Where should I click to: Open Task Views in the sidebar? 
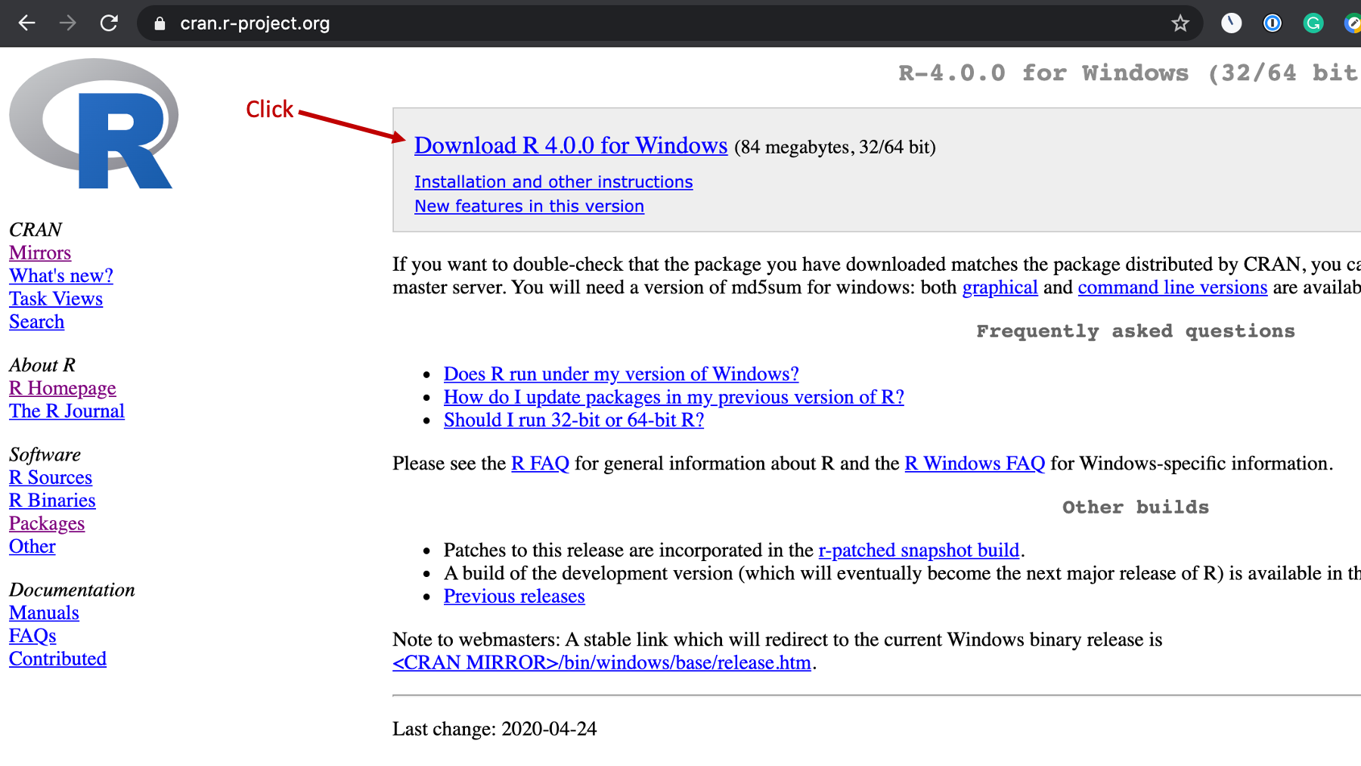(x=56, y=299)
